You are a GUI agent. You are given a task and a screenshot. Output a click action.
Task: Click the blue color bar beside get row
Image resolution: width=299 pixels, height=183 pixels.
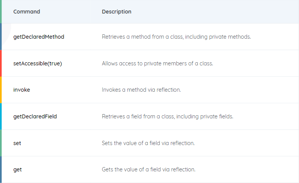coord(1,170)
